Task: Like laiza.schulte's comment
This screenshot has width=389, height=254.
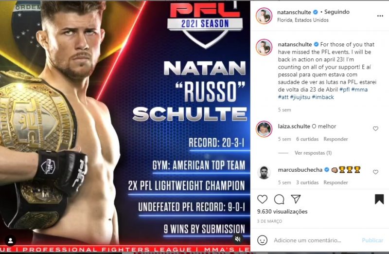Action: coord(375,129)
